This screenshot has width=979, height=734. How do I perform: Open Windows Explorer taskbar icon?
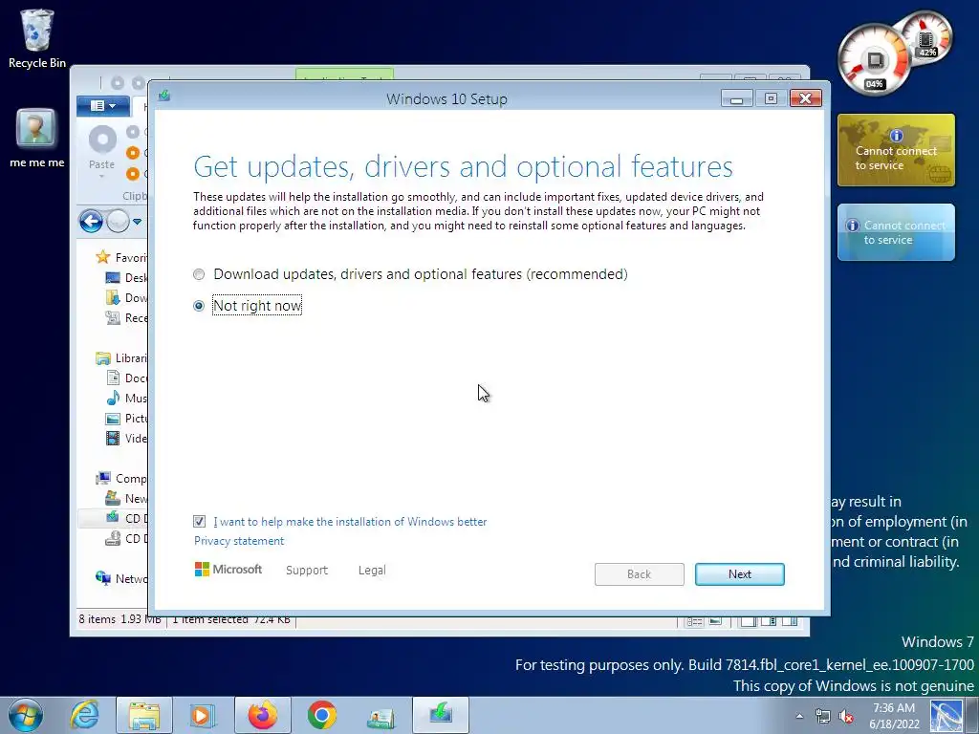(x=144, y=715)
